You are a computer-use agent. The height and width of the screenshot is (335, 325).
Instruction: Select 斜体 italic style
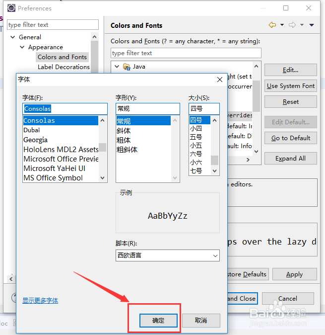pyautogui.click(x=143, y=131)
